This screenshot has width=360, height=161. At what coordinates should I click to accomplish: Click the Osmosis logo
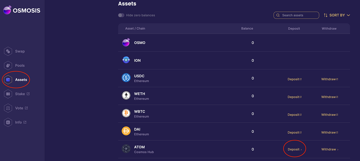point(22,10)
